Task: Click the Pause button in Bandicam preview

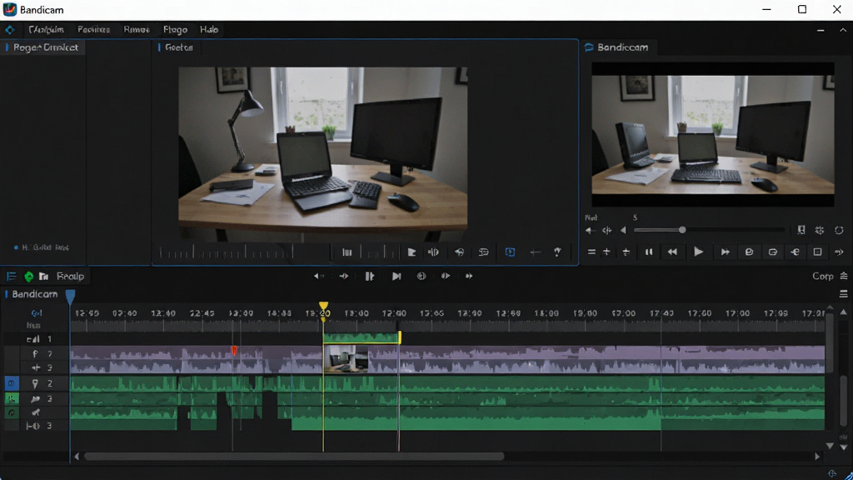Action: click(x=648, y=252)
